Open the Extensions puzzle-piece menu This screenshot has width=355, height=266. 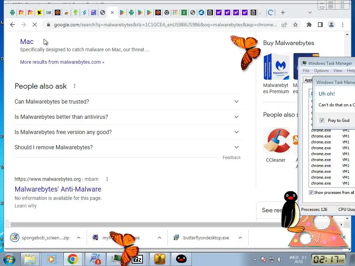click(309, 25)
